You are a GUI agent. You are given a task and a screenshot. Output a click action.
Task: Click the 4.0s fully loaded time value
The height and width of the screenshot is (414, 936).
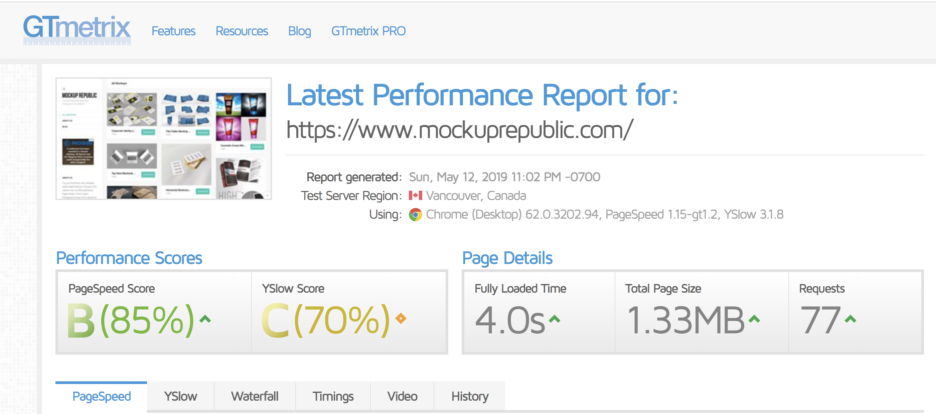point(510,320)
